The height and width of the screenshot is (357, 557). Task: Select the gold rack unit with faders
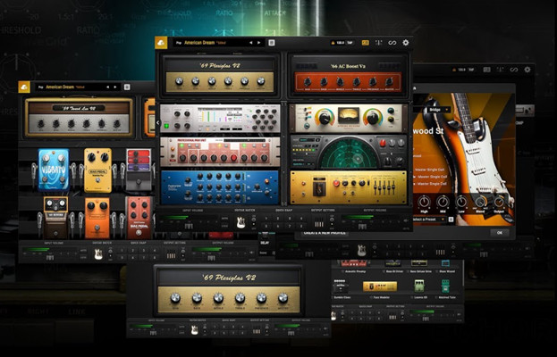[349, 187]
